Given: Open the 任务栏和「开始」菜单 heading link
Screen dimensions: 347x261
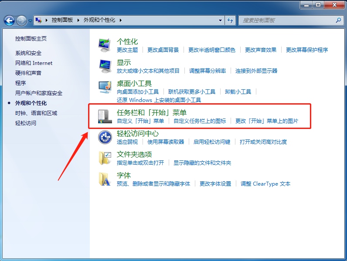Looking at the screenshot, I should [x=152, y=112].
